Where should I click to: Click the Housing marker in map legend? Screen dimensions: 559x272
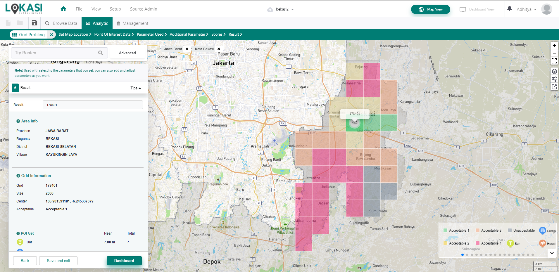(543, 243)
